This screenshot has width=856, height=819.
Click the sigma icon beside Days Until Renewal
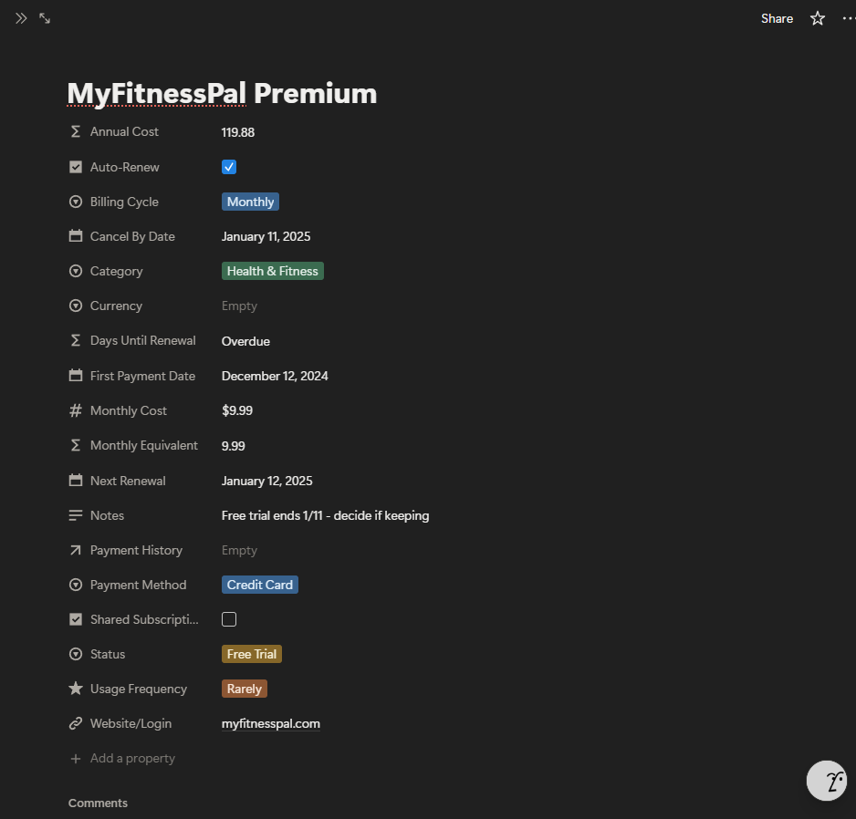76,340
